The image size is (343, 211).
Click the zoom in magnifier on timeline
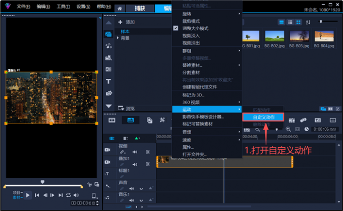[x=289, y=129]
